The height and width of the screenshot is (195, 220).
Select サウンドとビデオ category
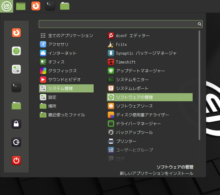tap(66, 80)
